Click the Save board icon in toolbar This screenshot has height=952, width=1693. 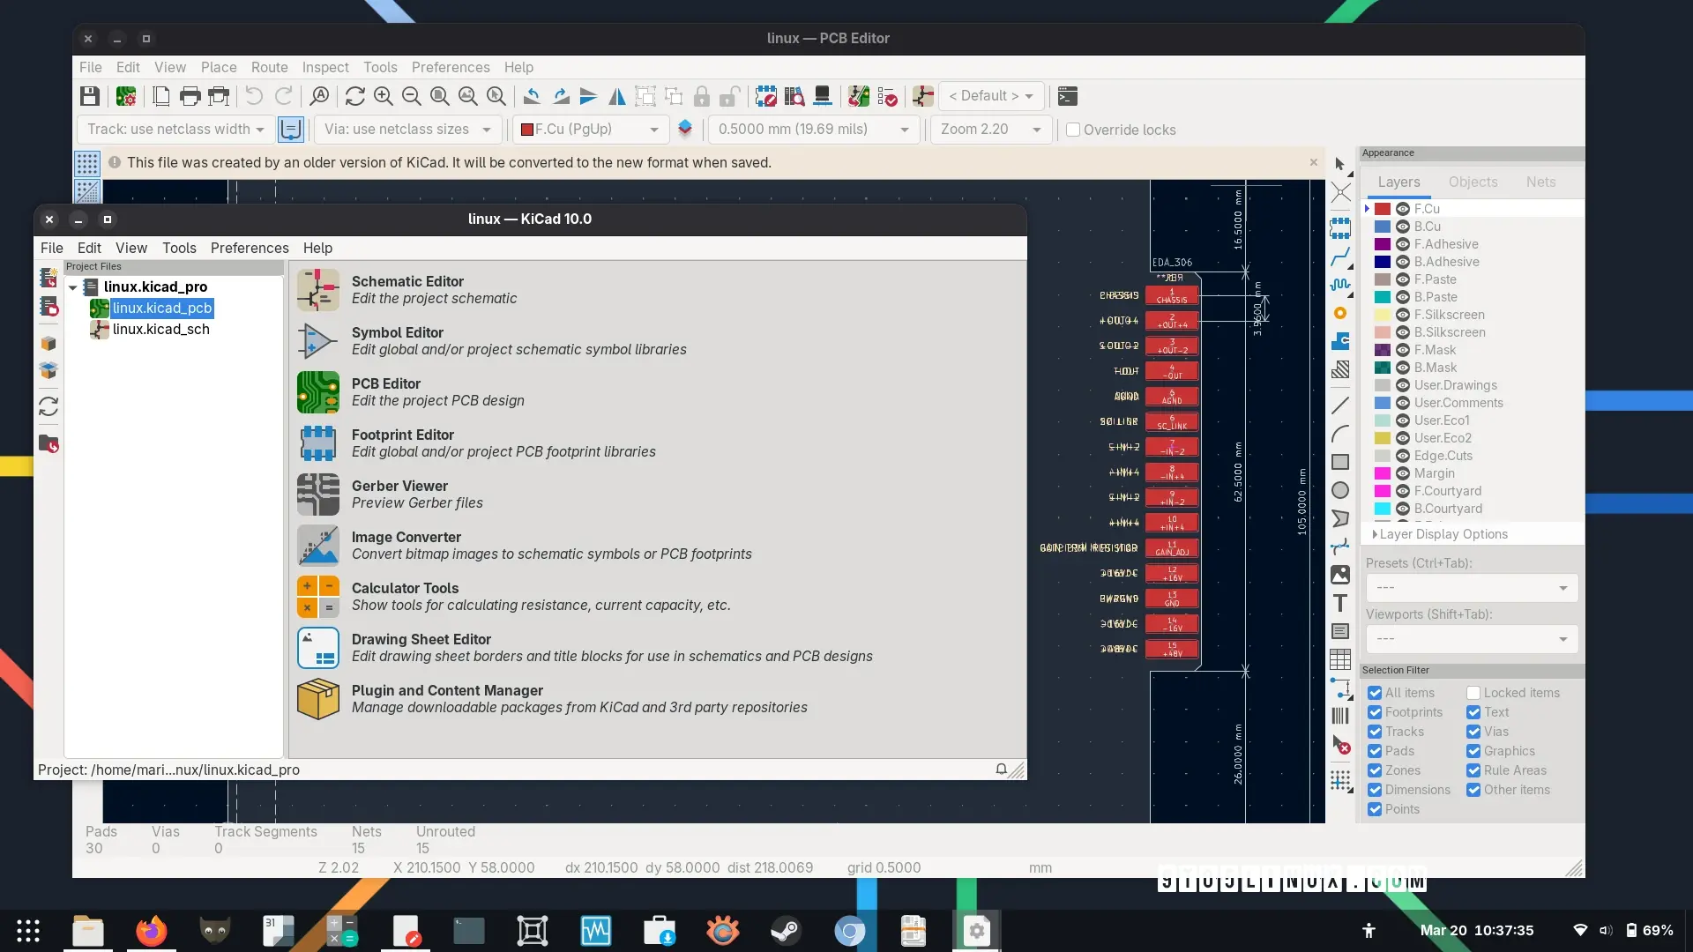click(89, 96)
